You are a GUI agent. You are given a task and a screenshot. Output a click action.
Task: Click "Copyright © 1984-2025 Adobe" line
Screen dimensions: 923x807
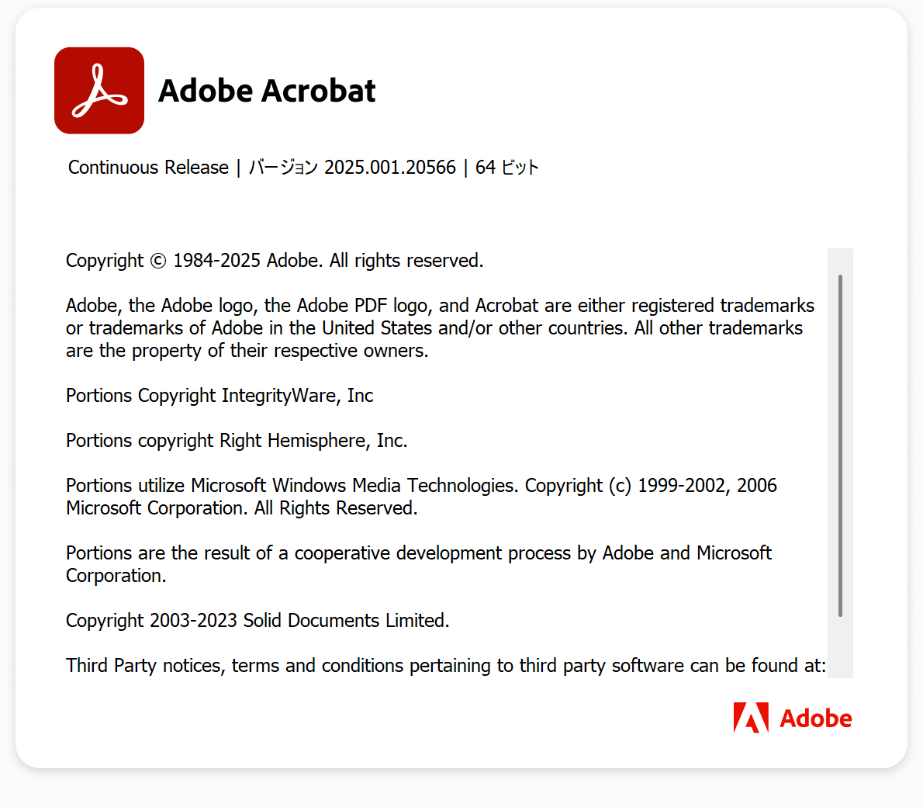(x=275, y=261)
